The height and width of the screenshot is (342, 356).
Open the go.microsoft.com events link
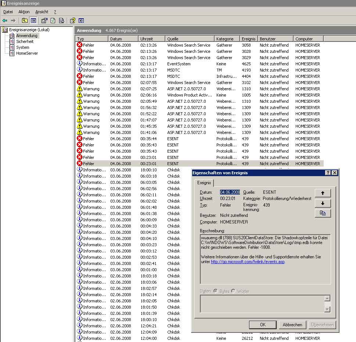(248, 262)
